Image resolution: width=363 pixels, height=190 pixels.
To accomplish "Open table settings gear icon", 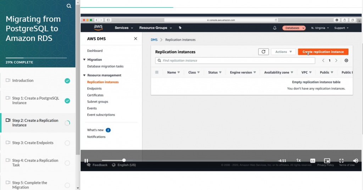I will [346, 60].
